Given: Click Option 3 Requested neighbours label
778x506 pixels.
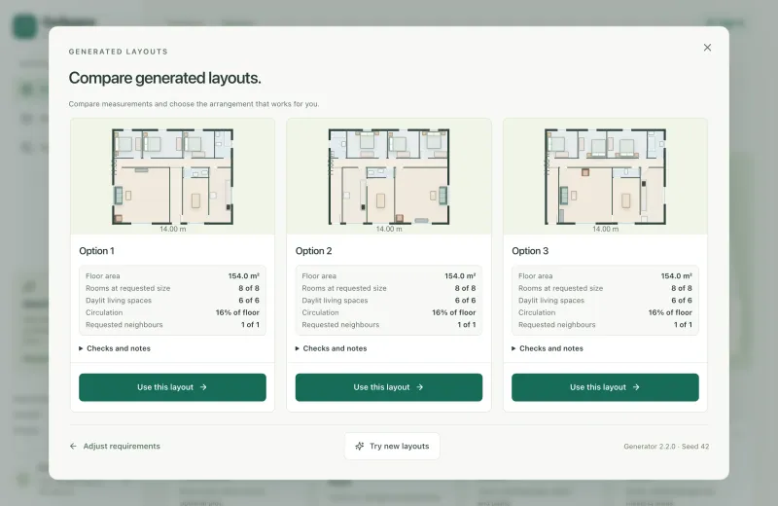Looking at the screenshot, I should click(x=556, y=325).
